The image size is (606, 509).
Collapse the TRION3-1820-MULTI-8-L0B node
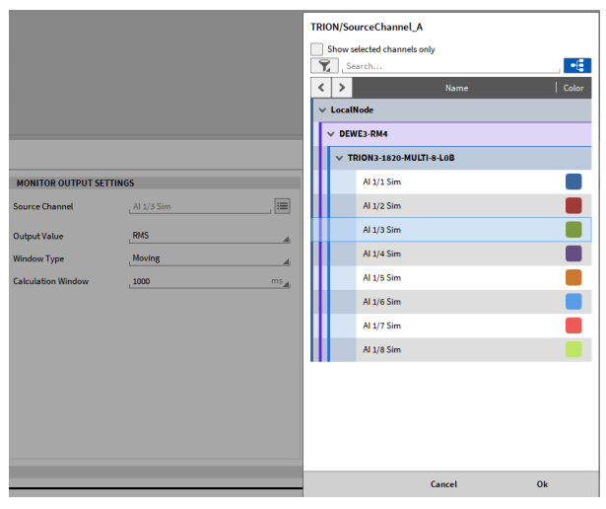coord(339,158)
